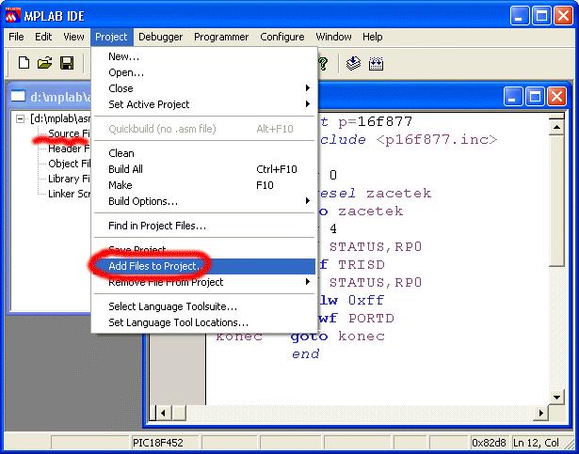This screenshot has width=579, height=454.
Task: Open the Programmer menu
Action: point(221,37)
